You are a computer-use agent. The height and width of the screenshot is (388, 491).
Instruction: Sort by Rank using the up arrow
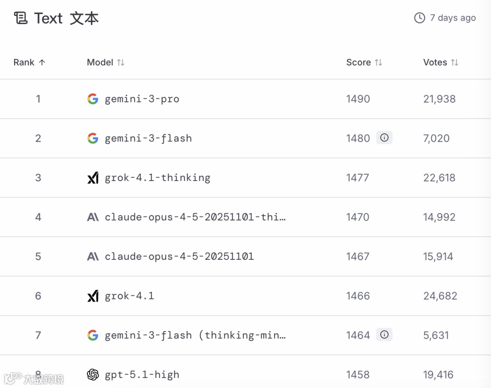pyautogui.click(x=42, y=62)
